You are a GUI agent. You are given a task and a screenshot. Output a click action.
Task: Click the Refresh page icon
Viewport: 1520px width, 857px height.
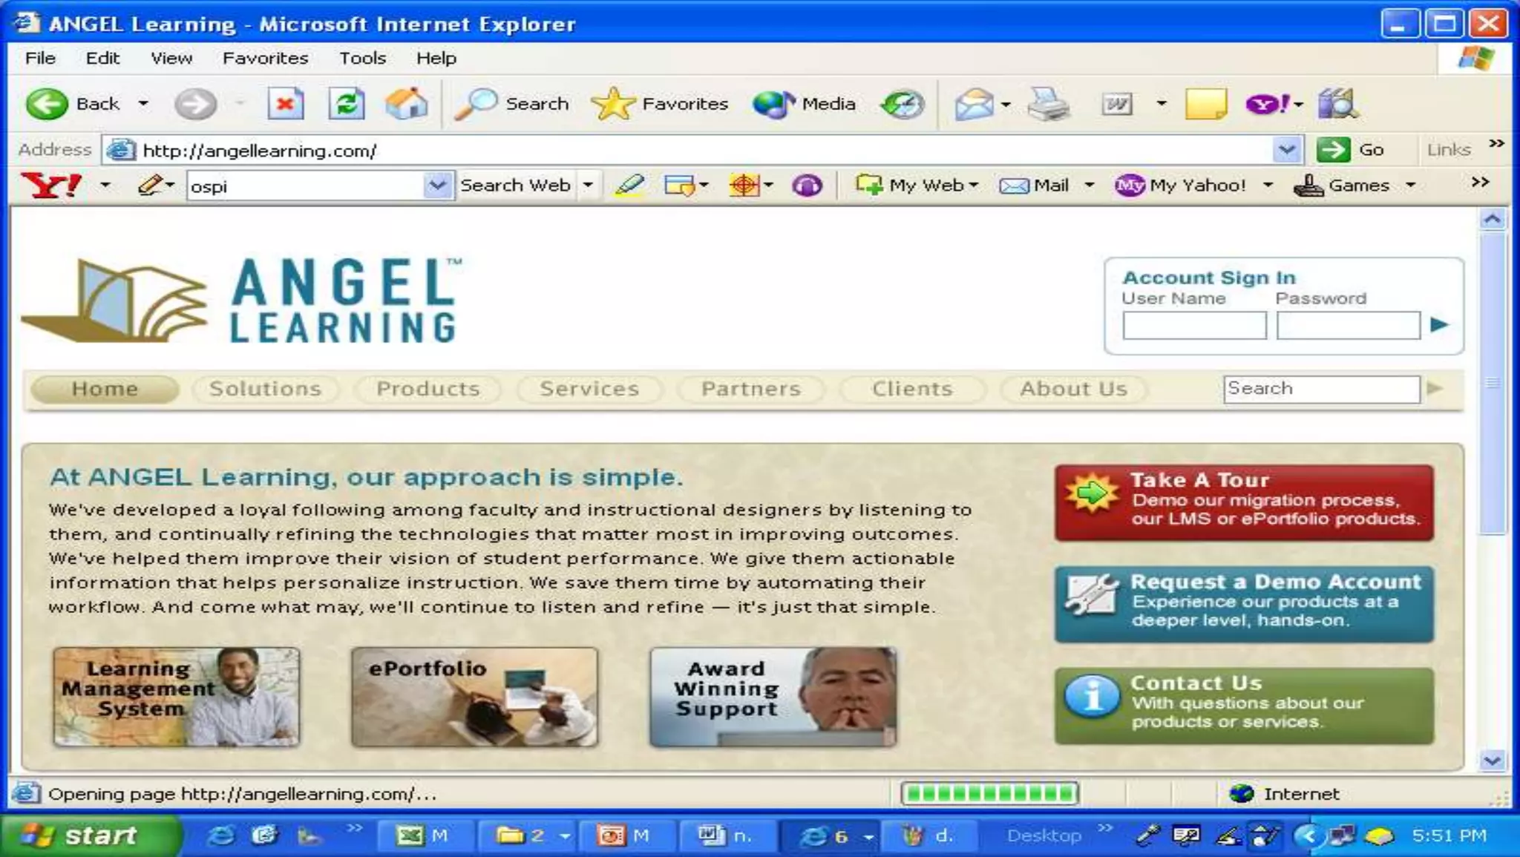[346, 104]
